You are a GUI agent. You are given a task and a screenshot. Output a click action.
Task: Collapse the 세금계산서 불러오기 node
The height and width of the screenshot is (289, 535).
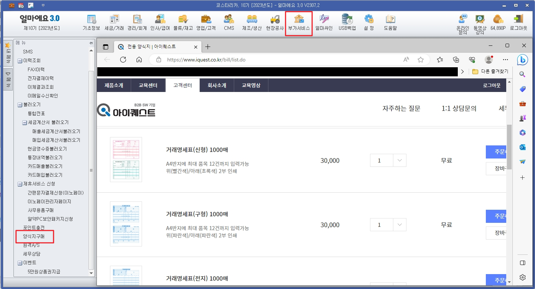click(x=25, y=123)
